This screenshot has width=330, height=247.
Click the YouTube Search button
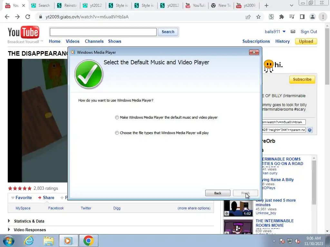(168, 32)
